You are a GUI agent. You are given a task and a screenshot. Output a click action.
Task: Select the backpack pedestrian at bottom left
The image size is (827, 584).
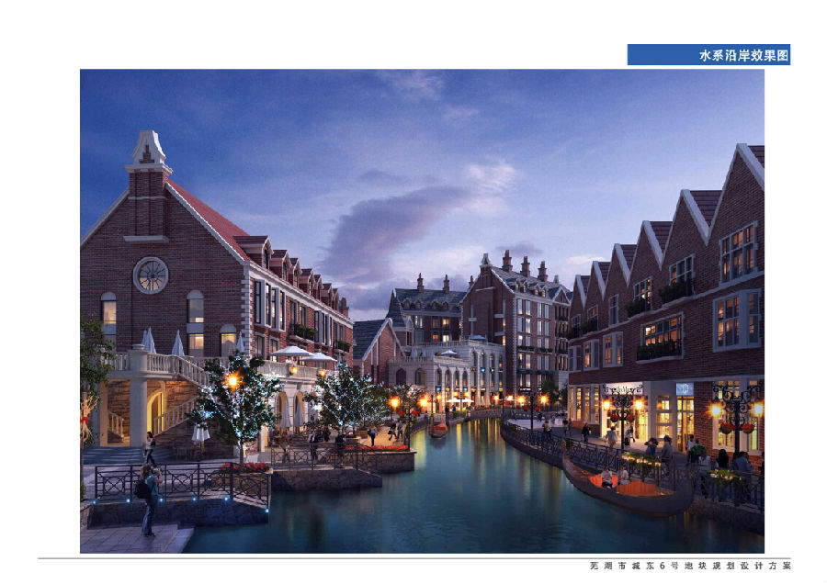[147, 497]
